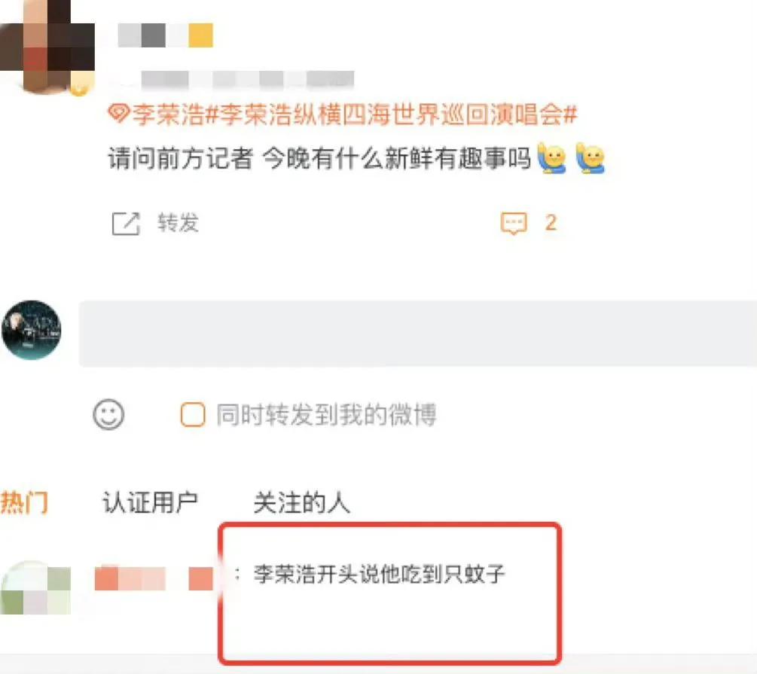Open the #李荣浩纵横四海世界巡回演唱会# hashtag link
The height and width of the screenshot is (674, 757).
coord(392,114)
